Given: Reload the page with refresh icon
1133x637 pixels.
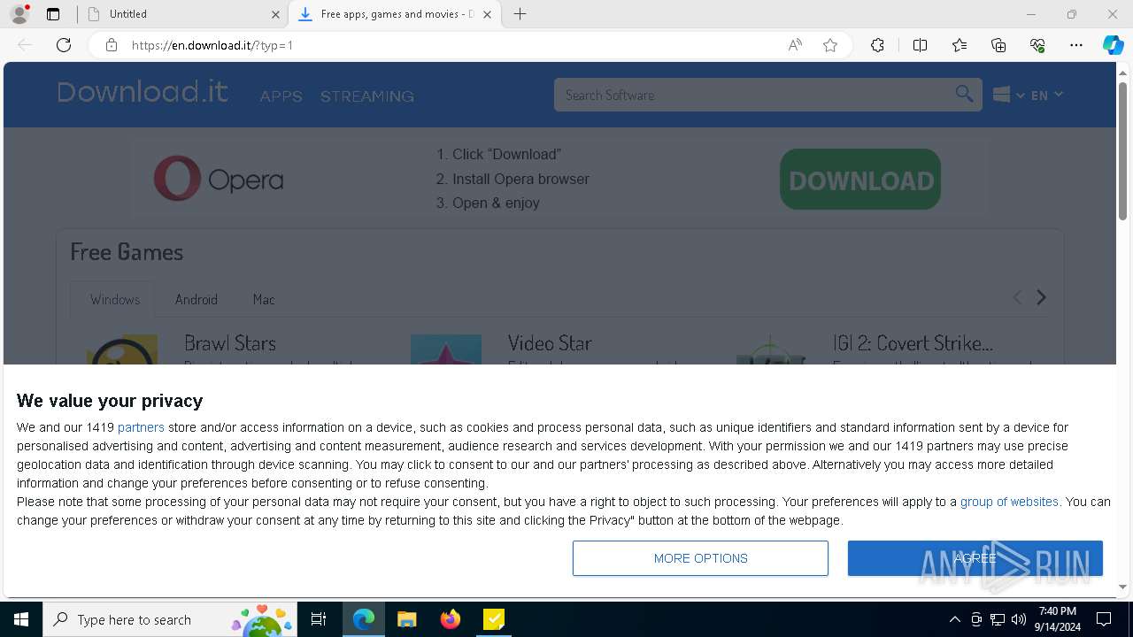Looking at the screenshot, I should click(64, 45).
